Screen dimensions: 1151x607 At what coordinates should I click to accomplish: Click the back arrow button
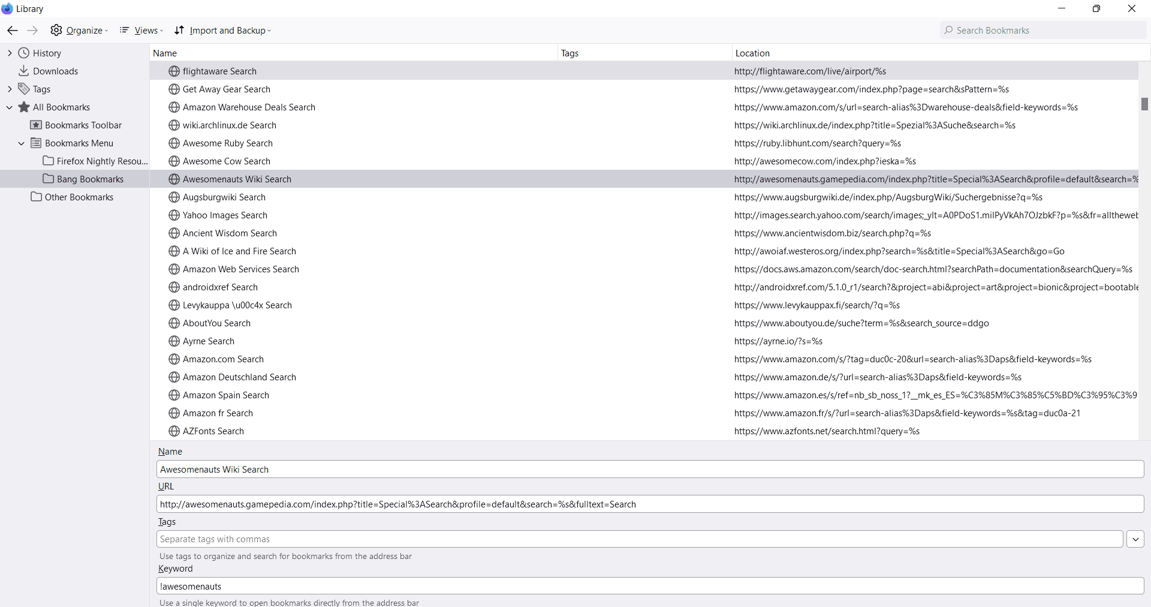point(13,31)
